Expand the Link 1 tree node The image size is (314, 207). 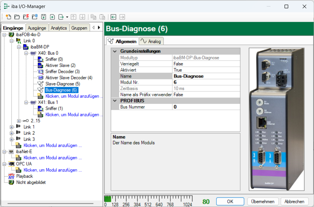pyautogui.click(x=12, y=127)
